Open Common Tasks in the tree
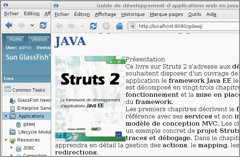This screenshot has width=240, height=157. point(28,90)
